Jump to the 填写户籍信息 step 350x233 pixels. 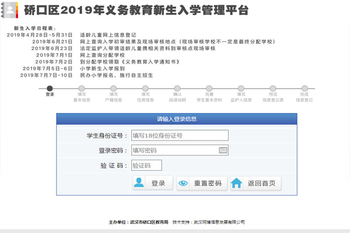click(x=113, y=88)
